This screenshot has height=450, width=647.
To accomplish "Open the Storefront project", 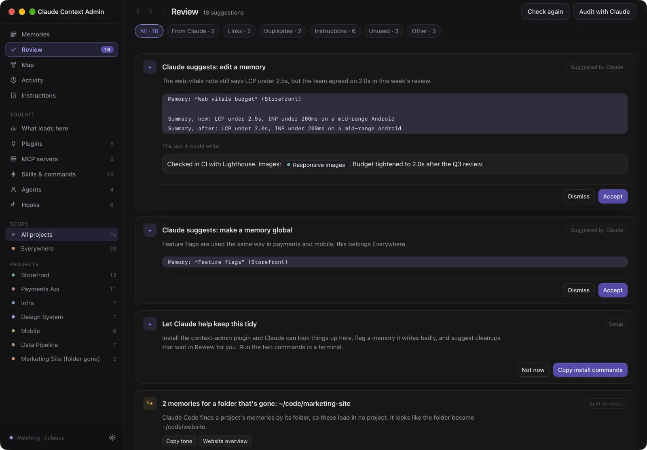I will click(x=62, y=275).
